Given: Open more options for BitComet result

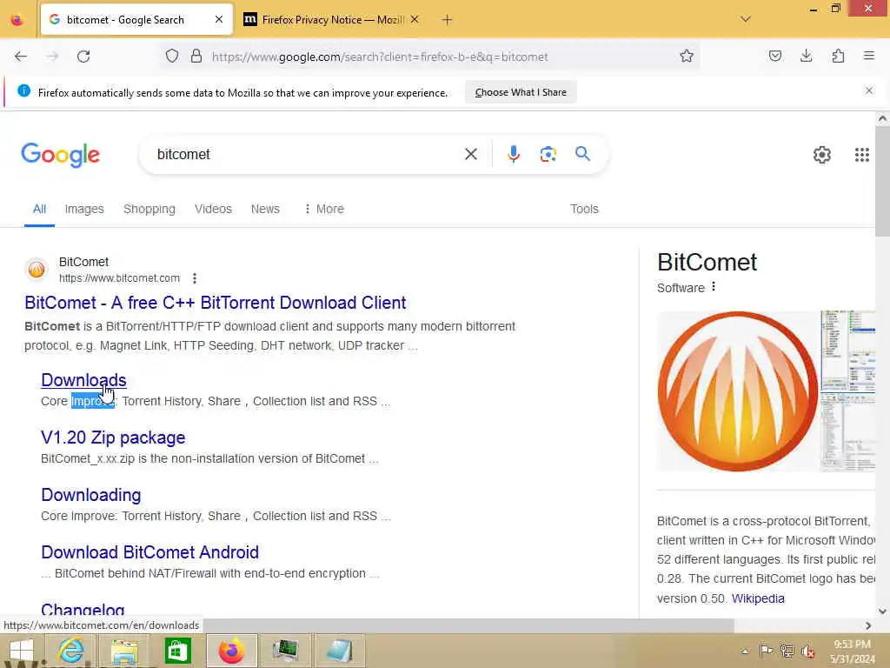Looking at the screenshot, I should pos(195,278).
